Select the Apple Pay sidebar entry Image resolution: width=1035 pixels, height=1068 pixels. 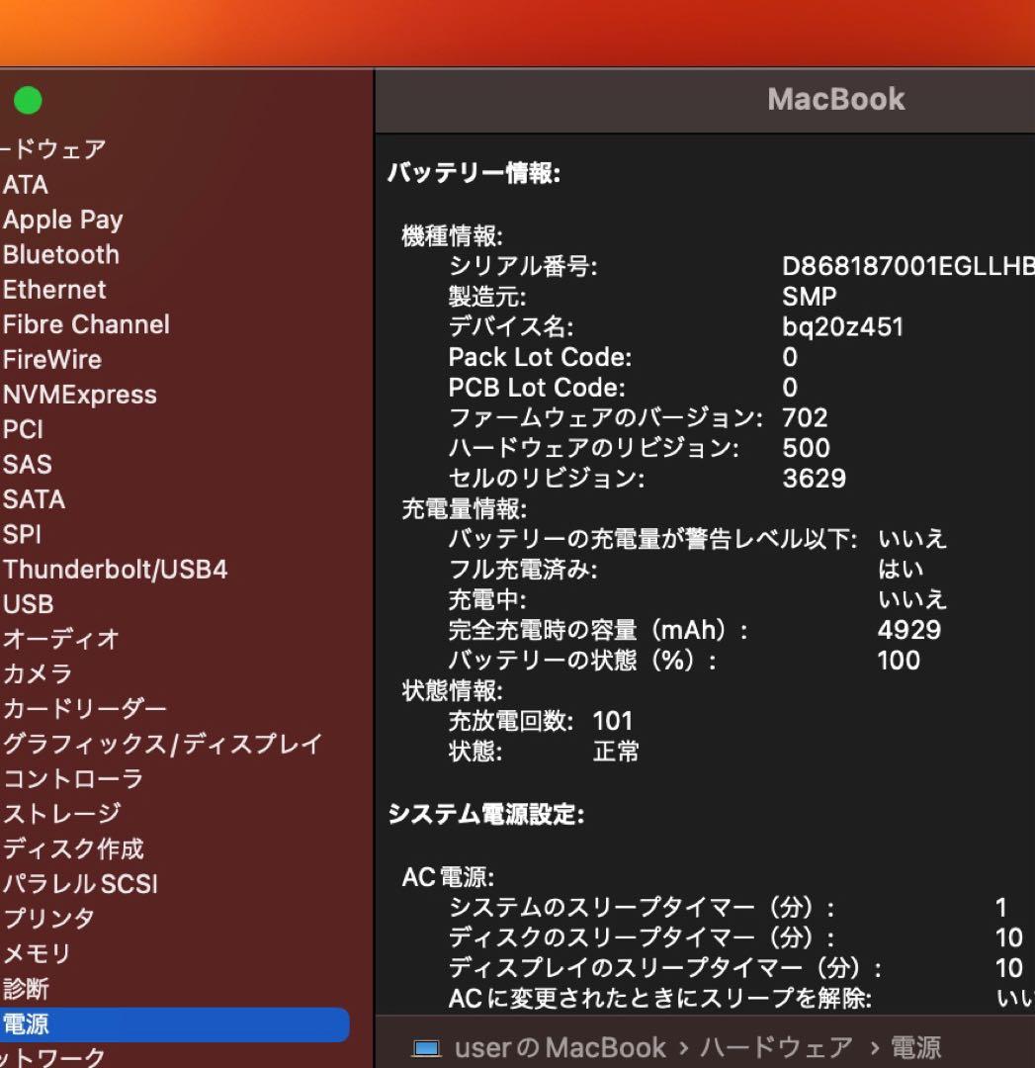[63, 220]
